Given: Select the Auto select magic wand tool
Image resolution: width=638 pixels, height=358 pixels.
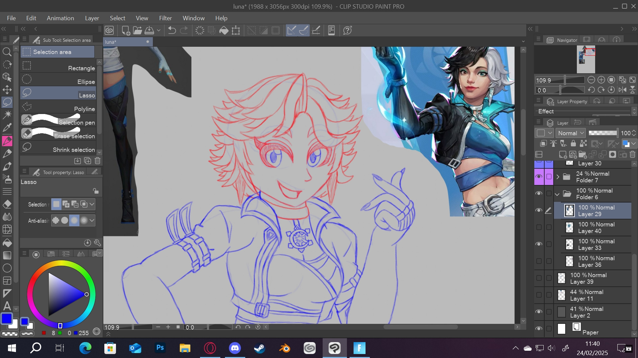Looking at the screenshot, I should point(7,115).
